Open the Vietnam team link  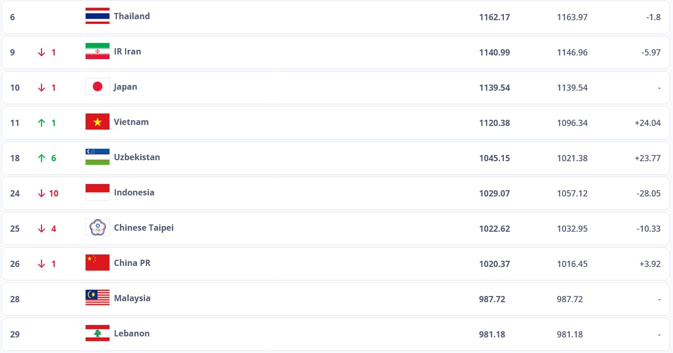point(131,122)
